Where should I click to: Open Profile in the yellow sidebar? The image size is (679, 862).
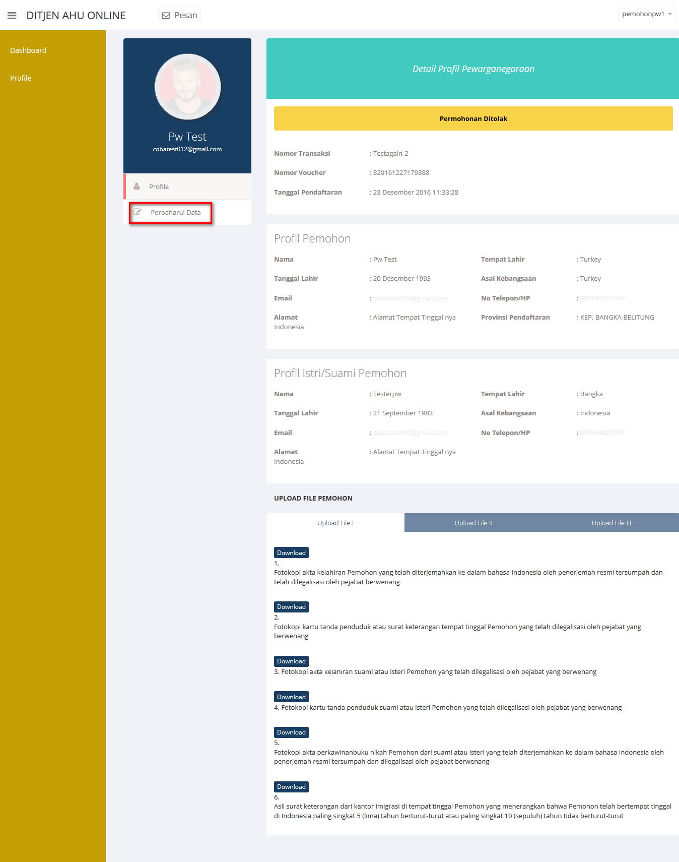point(21,78)
